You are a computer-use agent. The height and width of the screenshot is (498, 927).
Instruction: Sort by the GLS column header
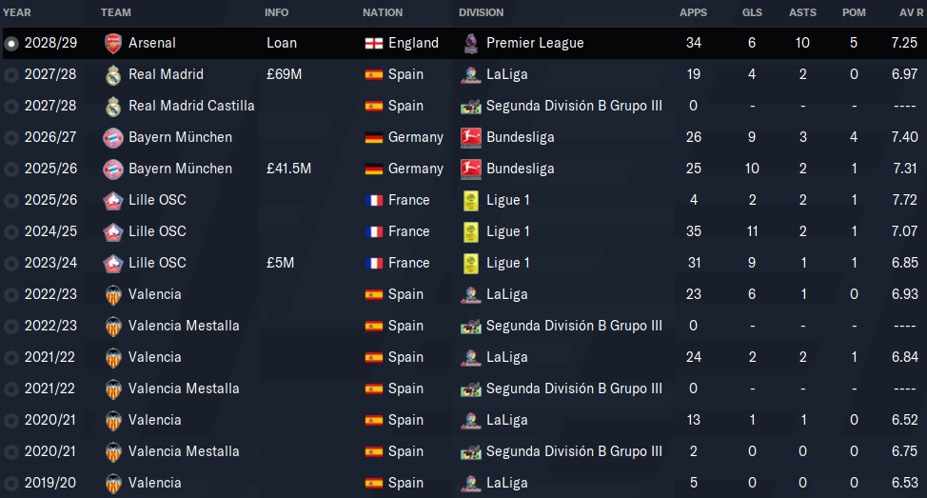click(752, 12)
